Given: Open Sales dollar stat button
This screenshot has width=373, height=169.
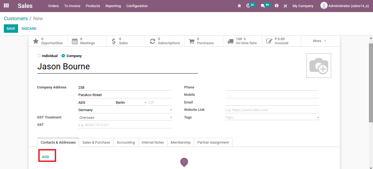Looking at the screenshot, I should point(126,41).
